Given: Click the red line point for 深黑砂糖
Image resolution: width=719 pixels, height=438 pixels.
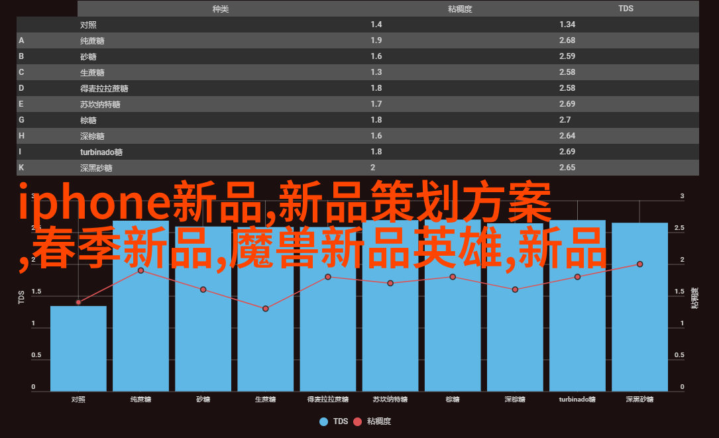Looking at the screenshot, I should click(639, 264).
